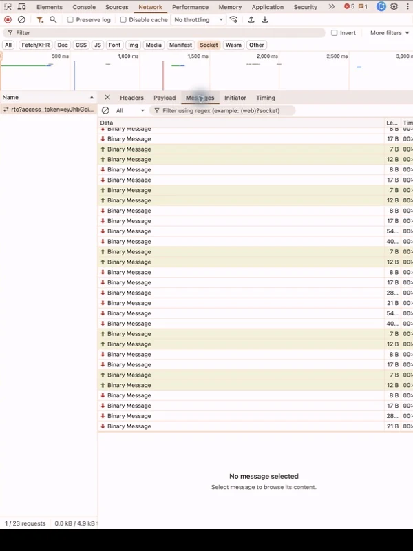Click the Data column header
This screenshot has width=413, height=551.
241,123
